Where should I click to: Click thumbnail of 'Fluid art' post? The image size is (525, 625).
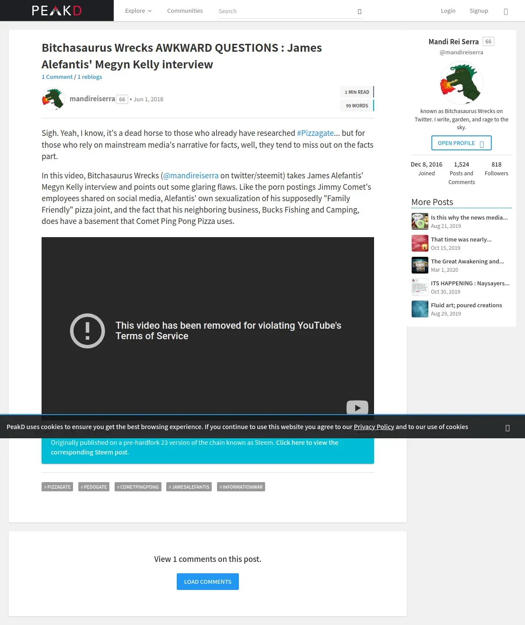tap(420, 309)
